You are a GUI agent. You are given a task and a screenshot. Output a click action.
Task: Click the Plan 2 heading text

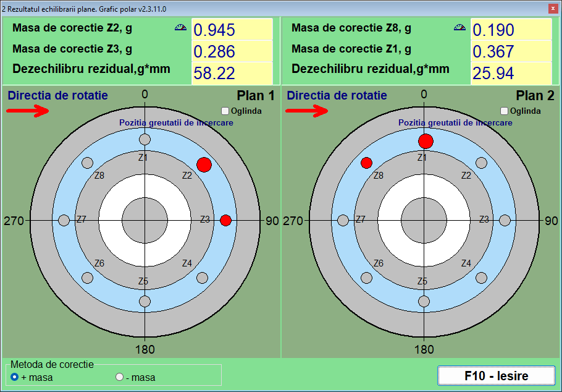click(x=535, y=95)
